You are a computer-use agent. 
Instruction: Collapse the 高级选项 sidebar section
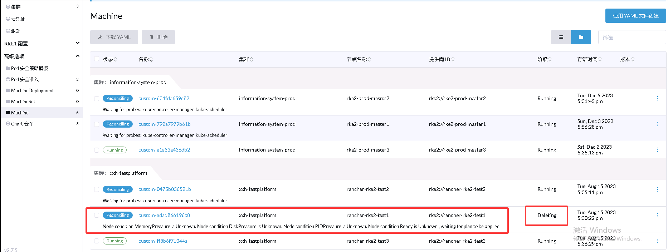77,56
